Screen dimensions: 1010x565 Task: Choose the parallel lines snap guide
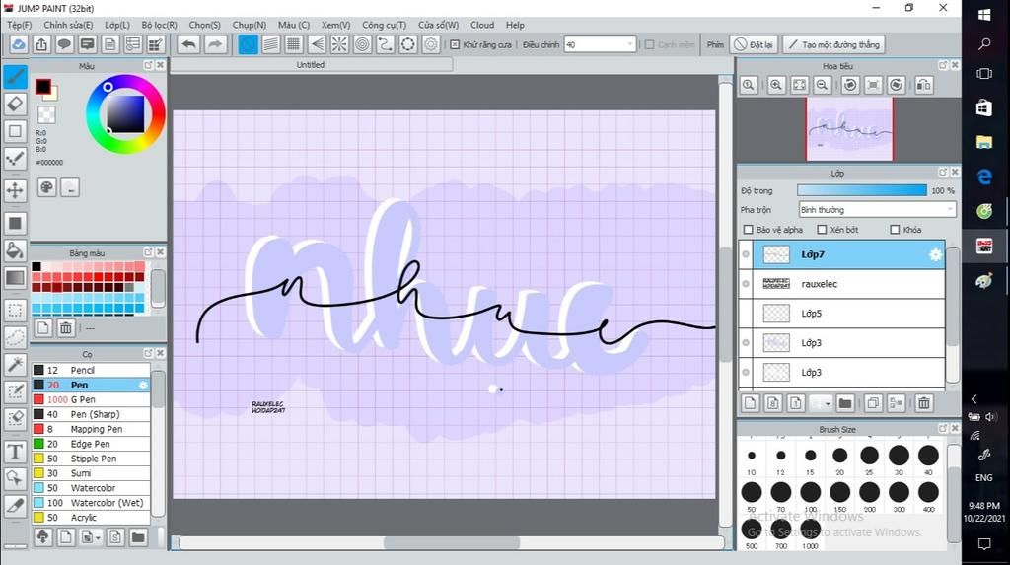pos(270,44)
